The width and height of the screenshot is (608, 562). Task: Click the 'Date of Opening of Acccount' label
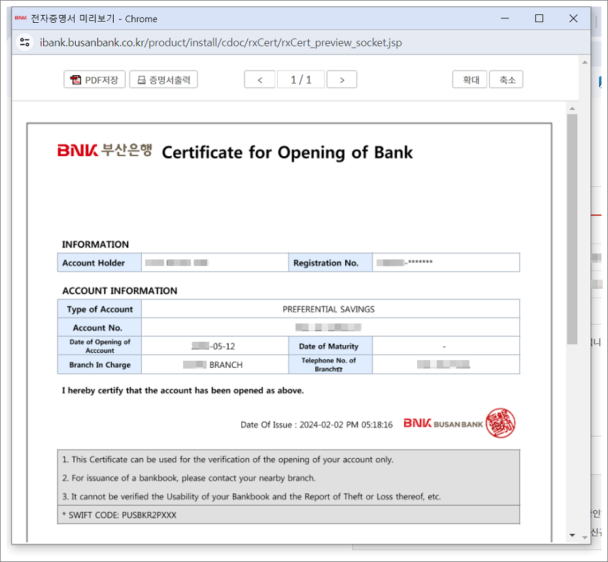[99, 346]
